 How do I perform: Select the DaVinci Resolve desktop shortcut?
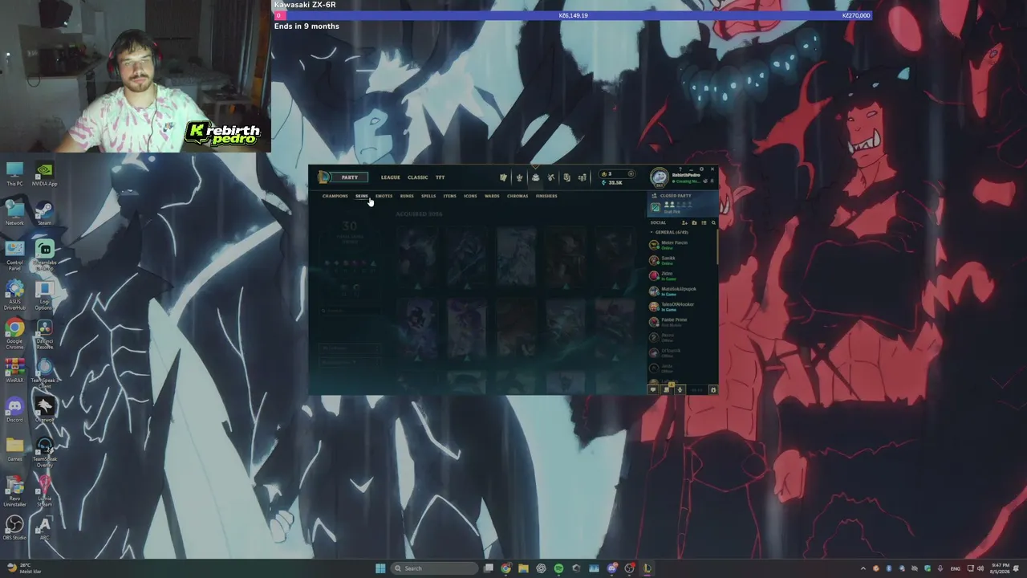(44, 333)
